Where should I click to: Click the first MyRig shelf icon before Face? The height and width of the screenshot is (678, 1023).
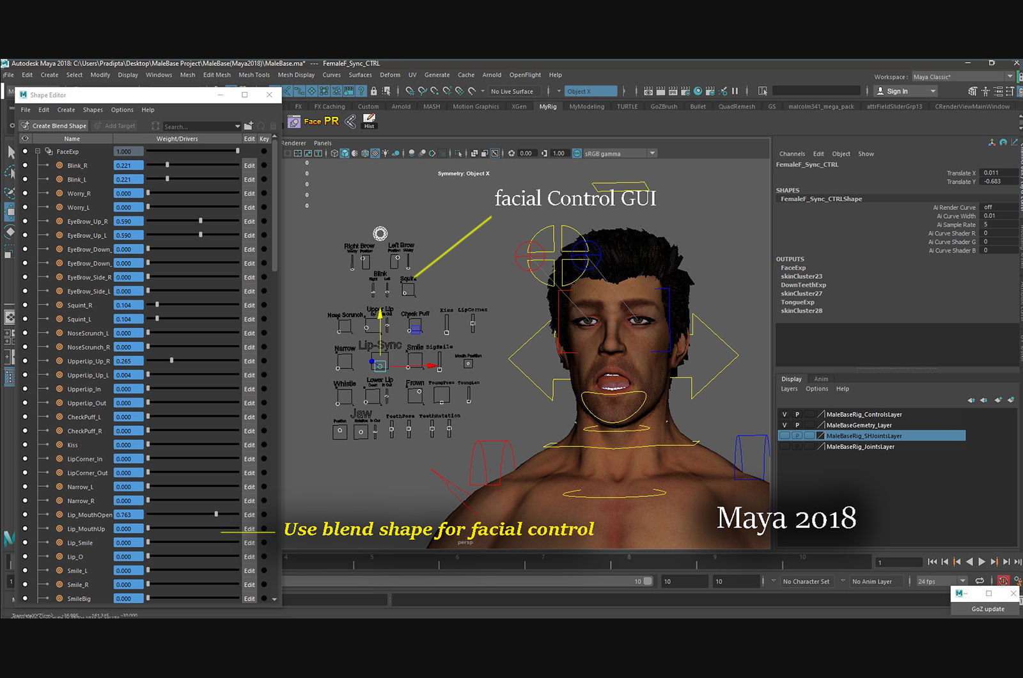(x=294, y=122)
